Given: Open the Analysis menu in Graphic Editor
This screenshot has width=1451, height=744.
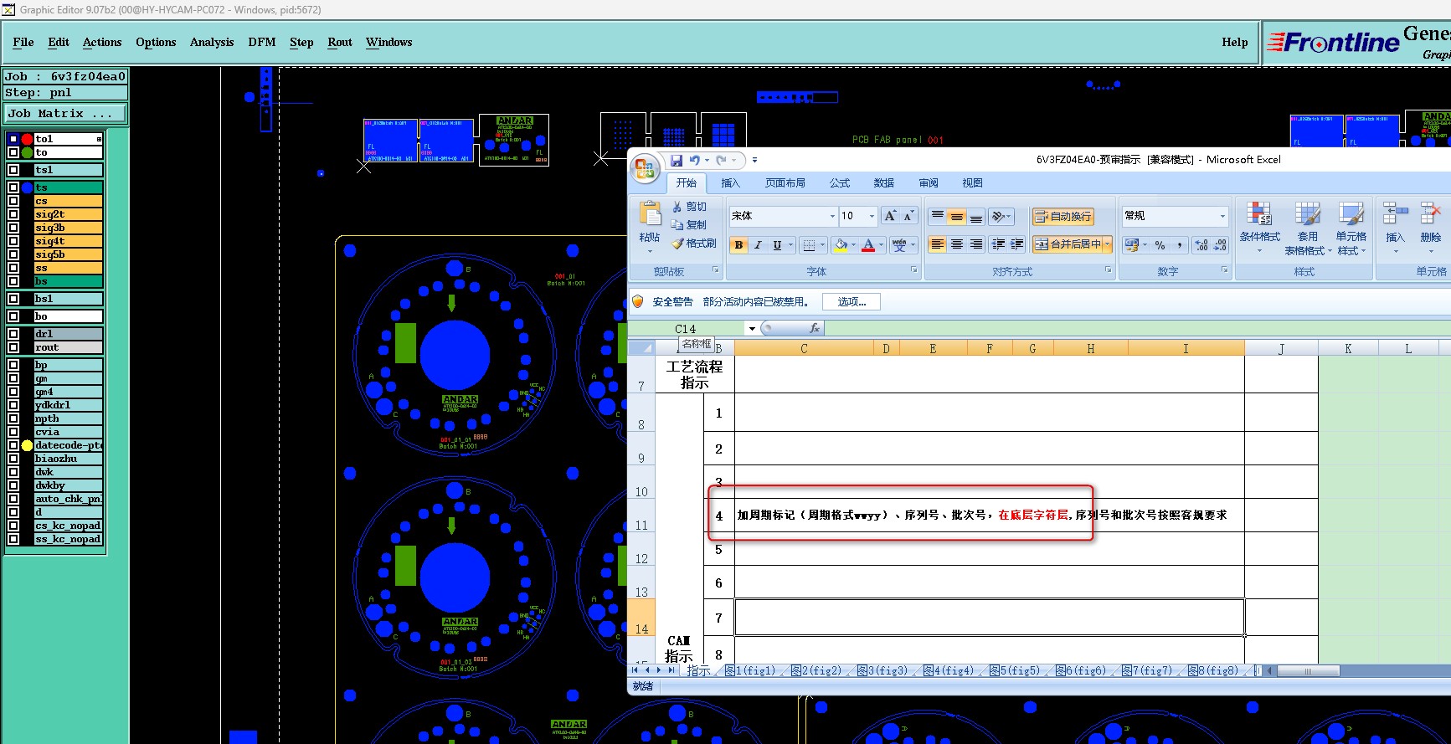Looking at the screenshot, I should point(212,42).
